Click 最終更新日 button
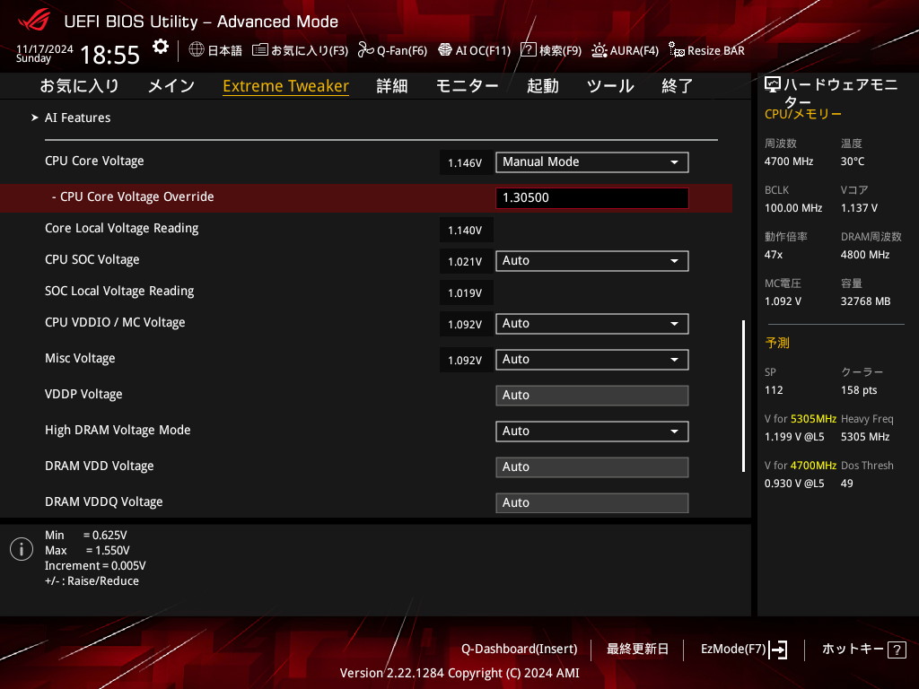The width and height of the screenshot is (919, 689). (x=638, y=650)
